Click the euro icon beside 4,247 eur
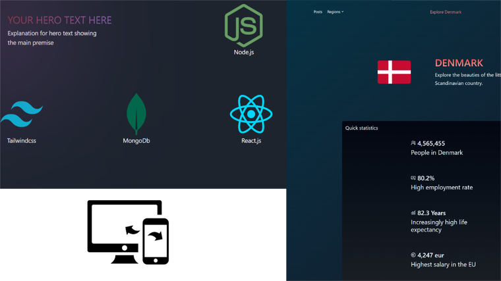The image size is (501, 281). pyautogui.click(x=413, y=255)
